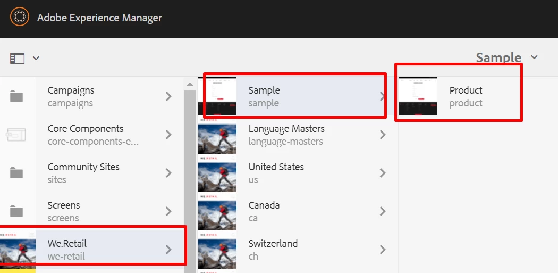Expand Community Sites with its chevron

pyautogui.click(x=168, y=173)
